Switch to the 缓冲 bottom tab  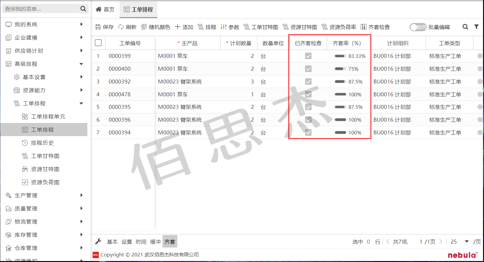click(156, 242)
